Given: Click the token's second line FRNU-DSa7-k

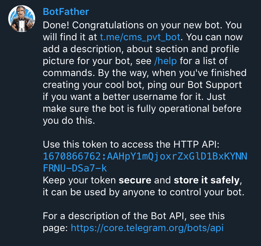Looking at the screenshot, I should click(x=75, y=168).
